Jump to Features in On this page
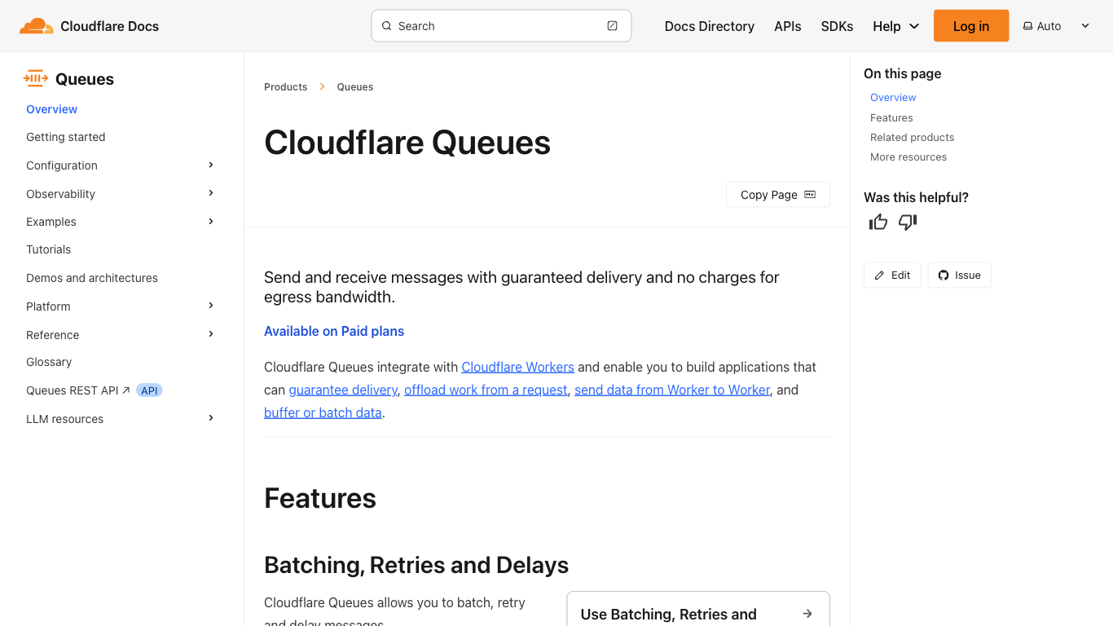Screen dimensions: 1113x626 coord(891,117)
